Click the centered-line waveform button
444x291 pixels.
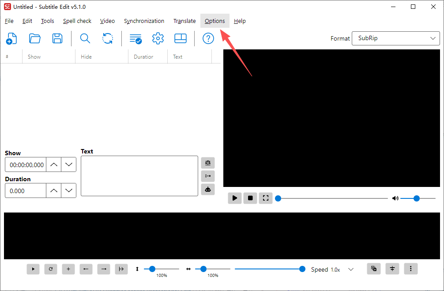pos(392,269)
